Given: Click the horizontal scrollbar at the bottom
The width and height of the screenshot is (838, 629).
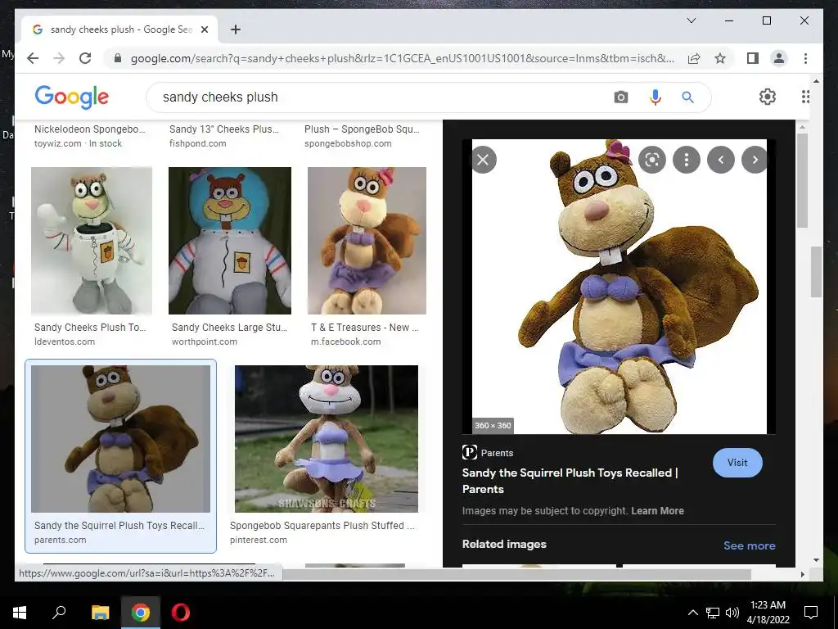Looking at the screenshot, I should [516, 574].
